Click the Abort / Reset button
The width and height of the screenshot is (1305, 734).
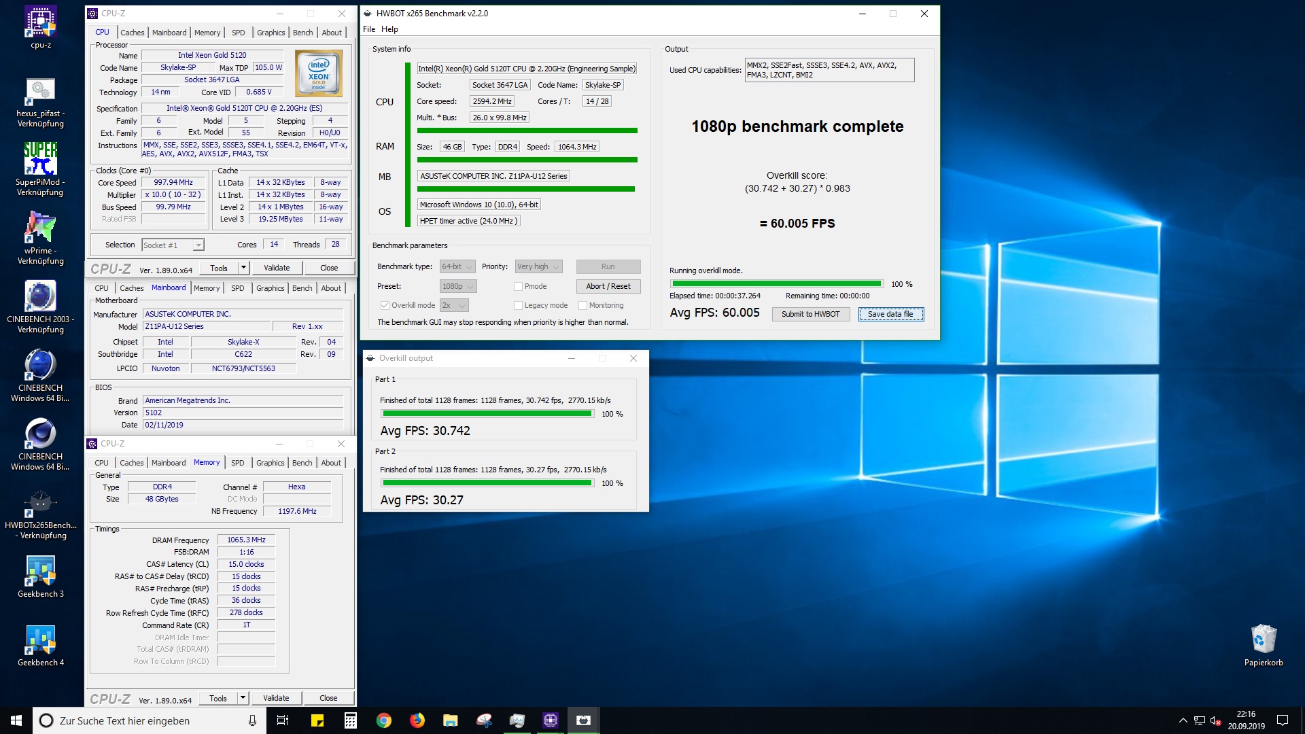608,286
